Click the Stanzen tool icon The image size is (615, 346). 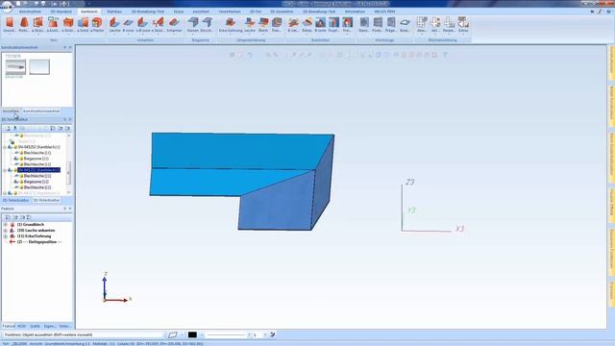pos(364,22)
